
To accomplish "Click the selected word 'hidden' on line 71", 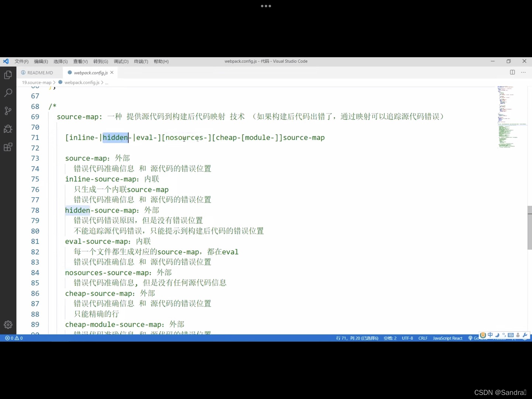I will point(115,137).
